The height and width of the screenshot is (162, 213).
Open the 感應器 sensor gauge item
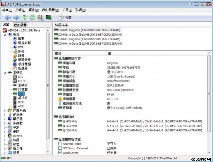pos(23,68)
